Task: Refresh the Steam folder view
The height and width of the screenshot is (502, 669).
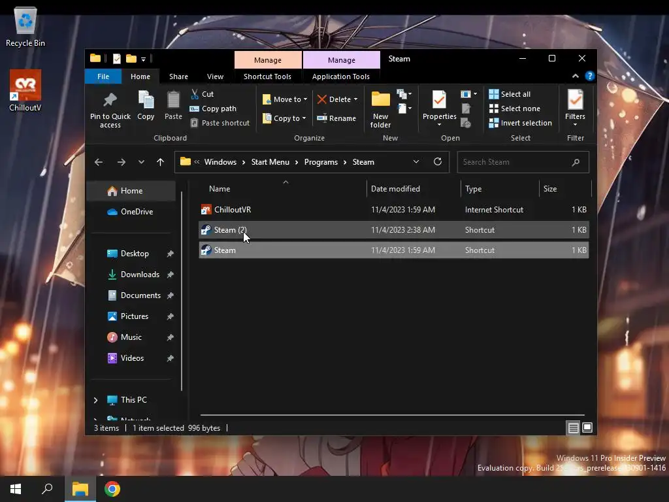Action: (437, 162)
